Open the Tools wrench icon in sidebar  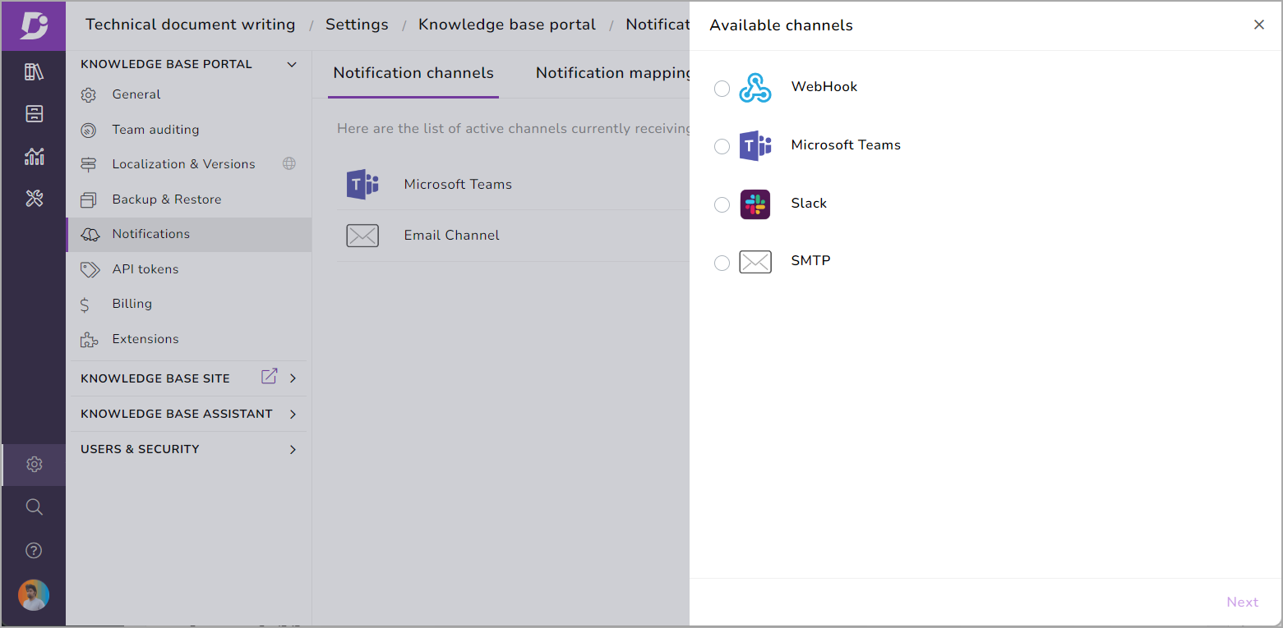click(34, 198)
